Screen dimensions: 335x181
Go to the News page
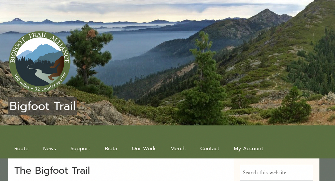pos(49,149)
